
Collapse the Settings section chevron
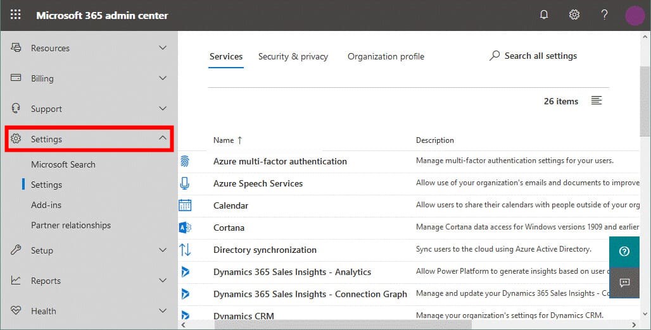[163, 138]
